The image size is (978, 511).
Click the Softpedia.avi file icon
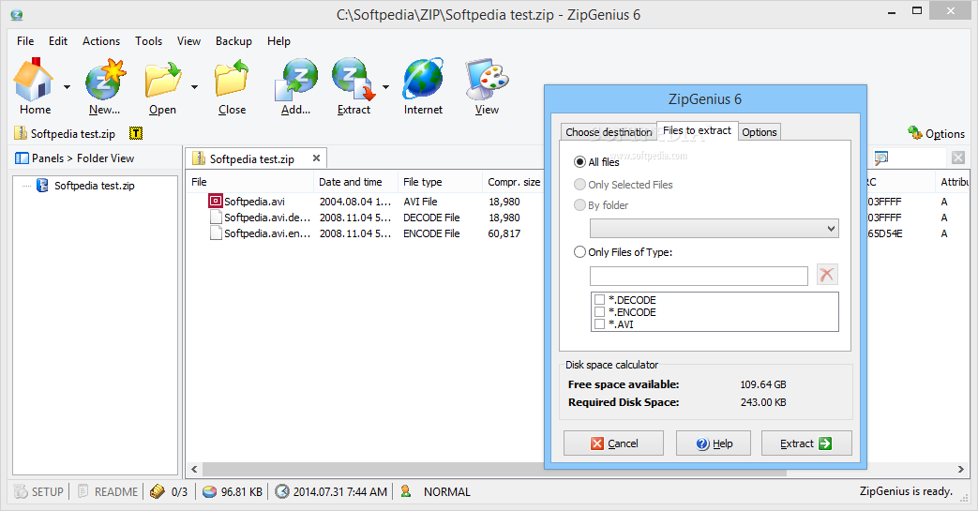click(216, 201)
